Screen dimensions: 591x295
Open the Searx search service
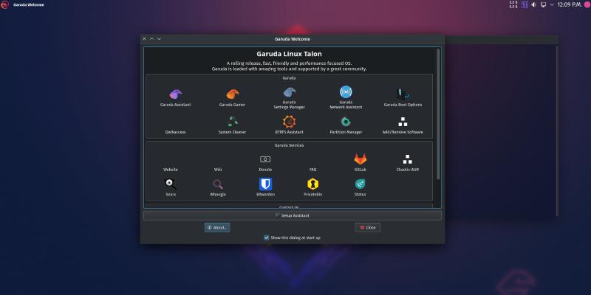tap(171, 184)
